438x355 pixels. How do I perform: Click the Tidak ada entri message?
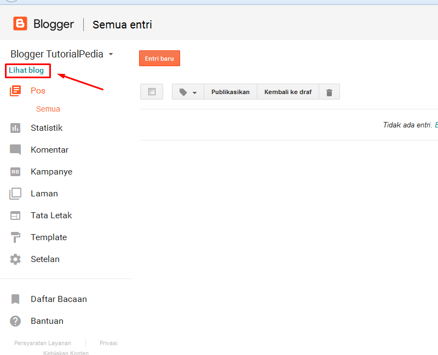[407, 125]
